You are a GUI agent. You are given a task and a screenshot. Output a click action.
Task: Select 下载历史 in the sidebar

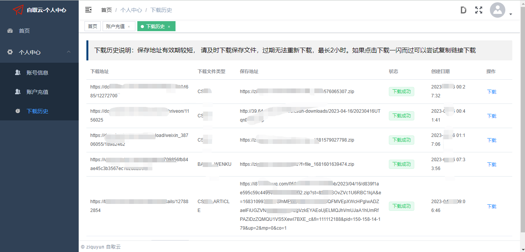tap(37, 111)
